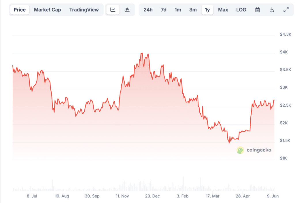295x203 pixels.
Task: Switch to the Market Cap tab
Action: (48, 10)
